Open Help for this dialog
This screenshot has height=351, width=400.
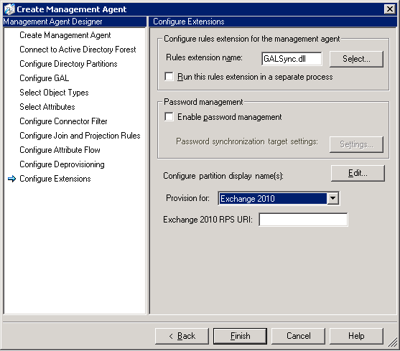tap(356, 336)
